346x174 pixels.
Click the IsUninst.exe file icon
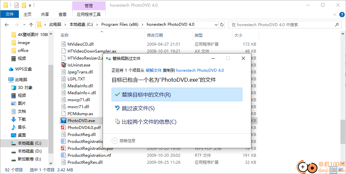point(64,65)
